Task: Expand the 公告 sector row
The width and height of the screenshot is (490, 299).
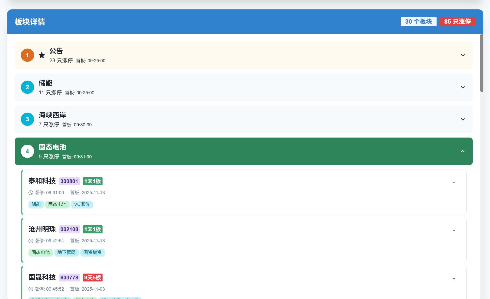Action: (x=463, y=55)
